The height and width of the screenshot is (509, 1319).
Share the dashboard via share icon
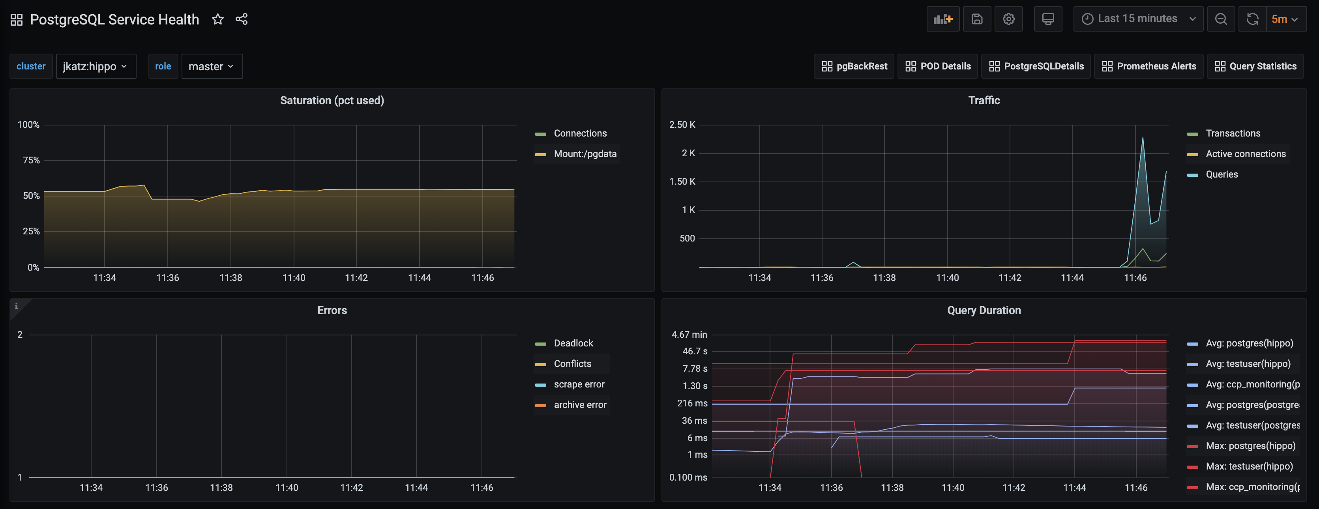pos(242,19)
